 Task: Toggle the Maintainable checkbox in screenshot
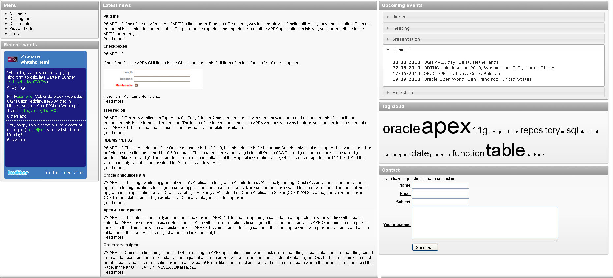coord(136,85)
